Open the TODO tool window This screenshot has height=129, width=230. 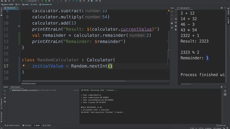(x=47, y=125)
